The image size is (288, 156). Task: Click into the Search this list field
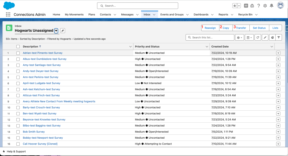[212, 37]
